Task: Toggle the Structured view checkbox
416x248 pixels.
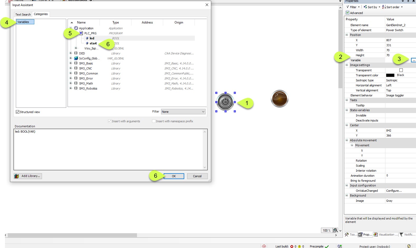Action: click(x=18, y=112)
